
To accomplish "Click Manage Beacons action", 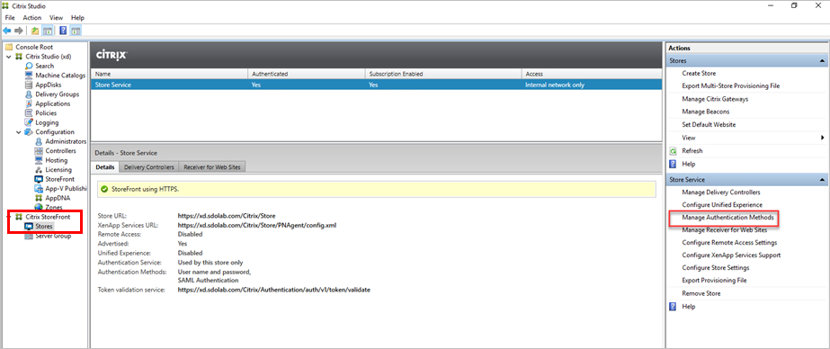I will click(x=706, y=112).
